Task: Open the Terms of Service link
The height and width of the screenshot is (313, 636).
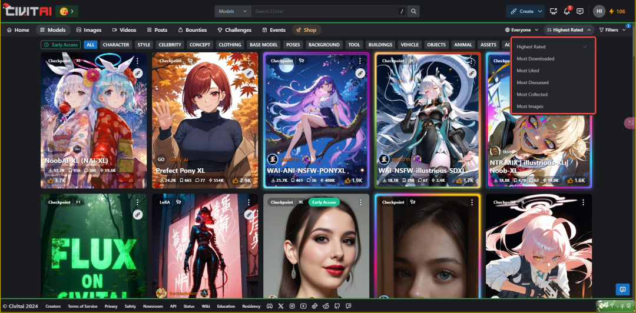Action: point(82,306)
